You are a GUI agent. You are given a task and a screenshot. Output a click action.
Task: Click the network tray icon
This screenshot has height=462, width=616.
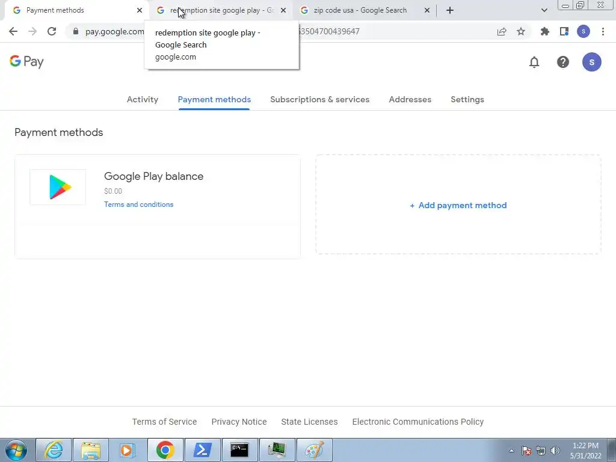(x=541, y=451)
